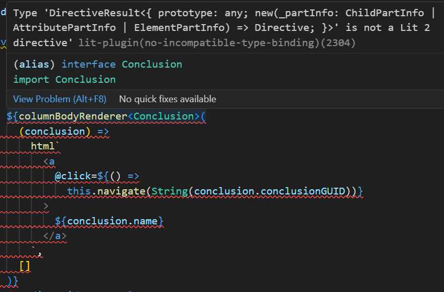
Task: Place cursor on the (conclusion) arrow parameter
Action: [x=54, y=132]
